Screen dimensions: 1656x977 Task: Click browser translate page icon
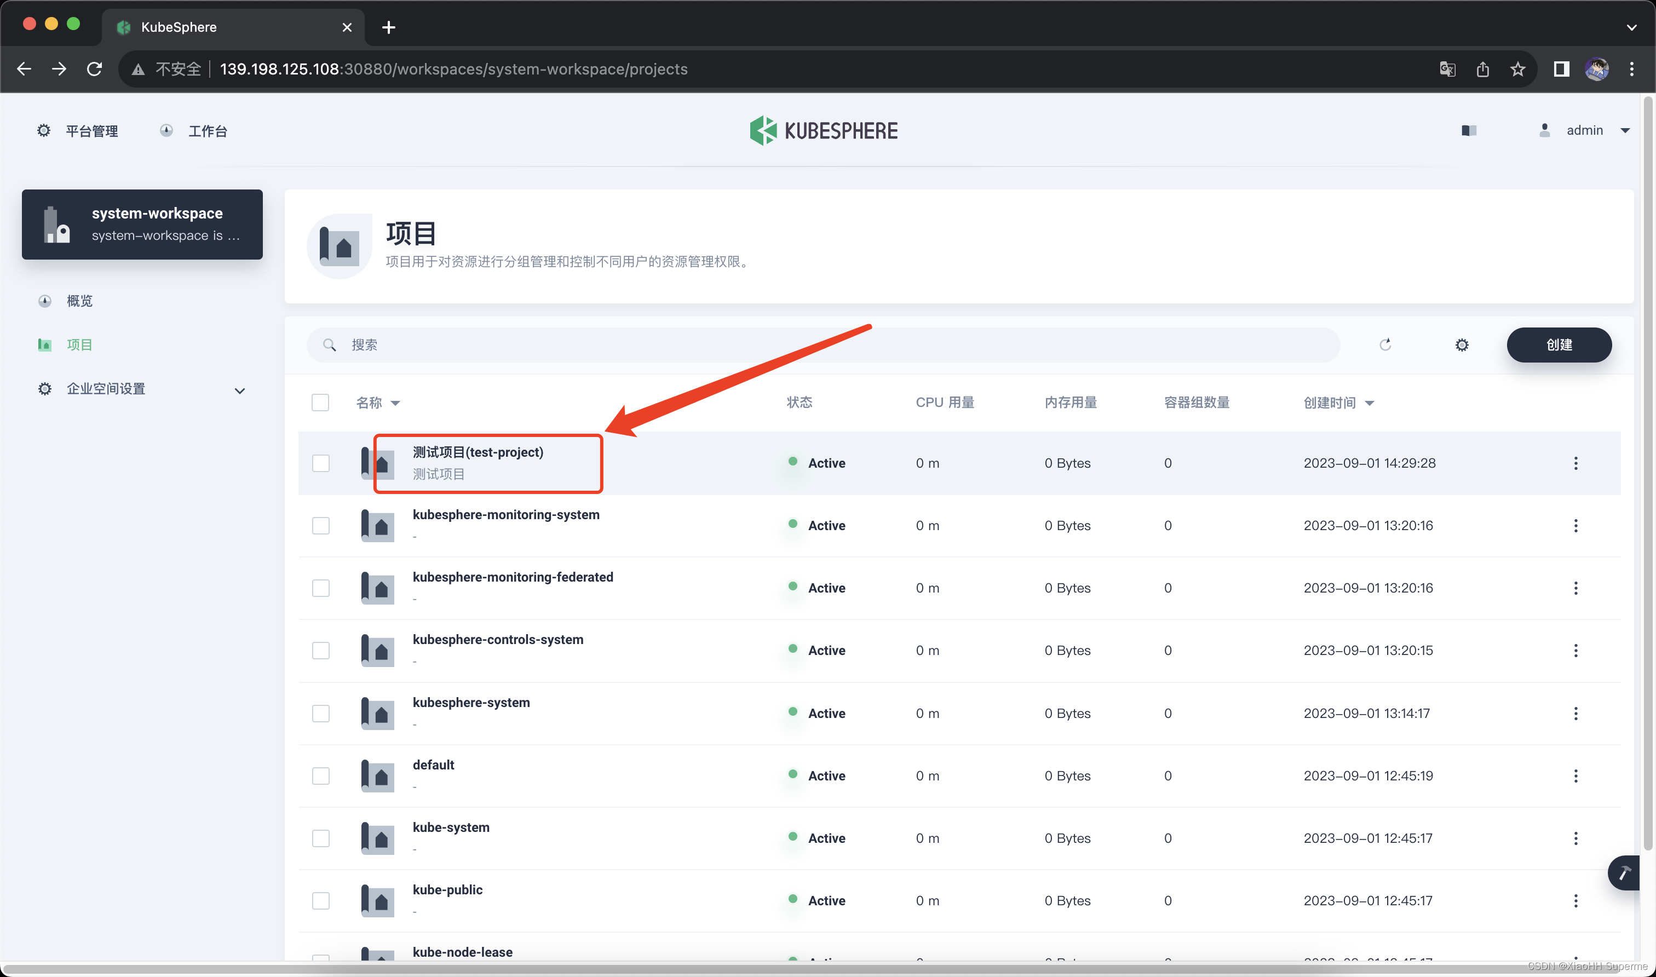[x=1447, y=69]
